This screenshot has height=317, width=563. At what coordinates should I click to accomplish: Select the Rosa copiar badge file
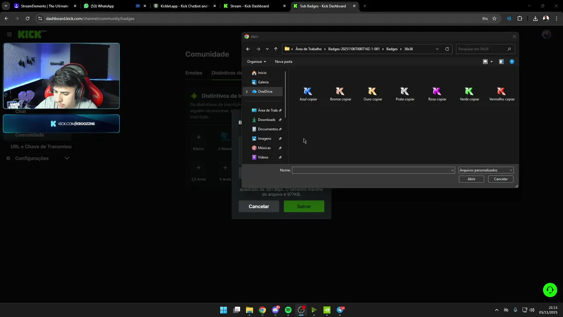tap(437, 94)
